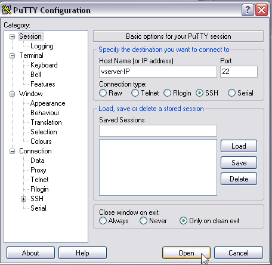The image size is (272, 265).
Task: Expand the SSH tree node
Action: click(x=23, y=199)
